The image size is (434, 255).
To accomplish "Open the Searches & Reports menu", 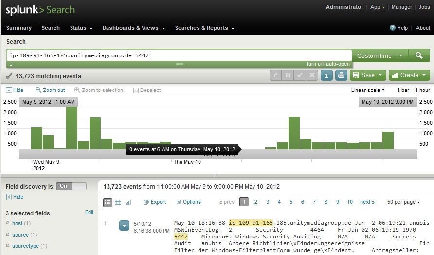I will coord(204,28).
